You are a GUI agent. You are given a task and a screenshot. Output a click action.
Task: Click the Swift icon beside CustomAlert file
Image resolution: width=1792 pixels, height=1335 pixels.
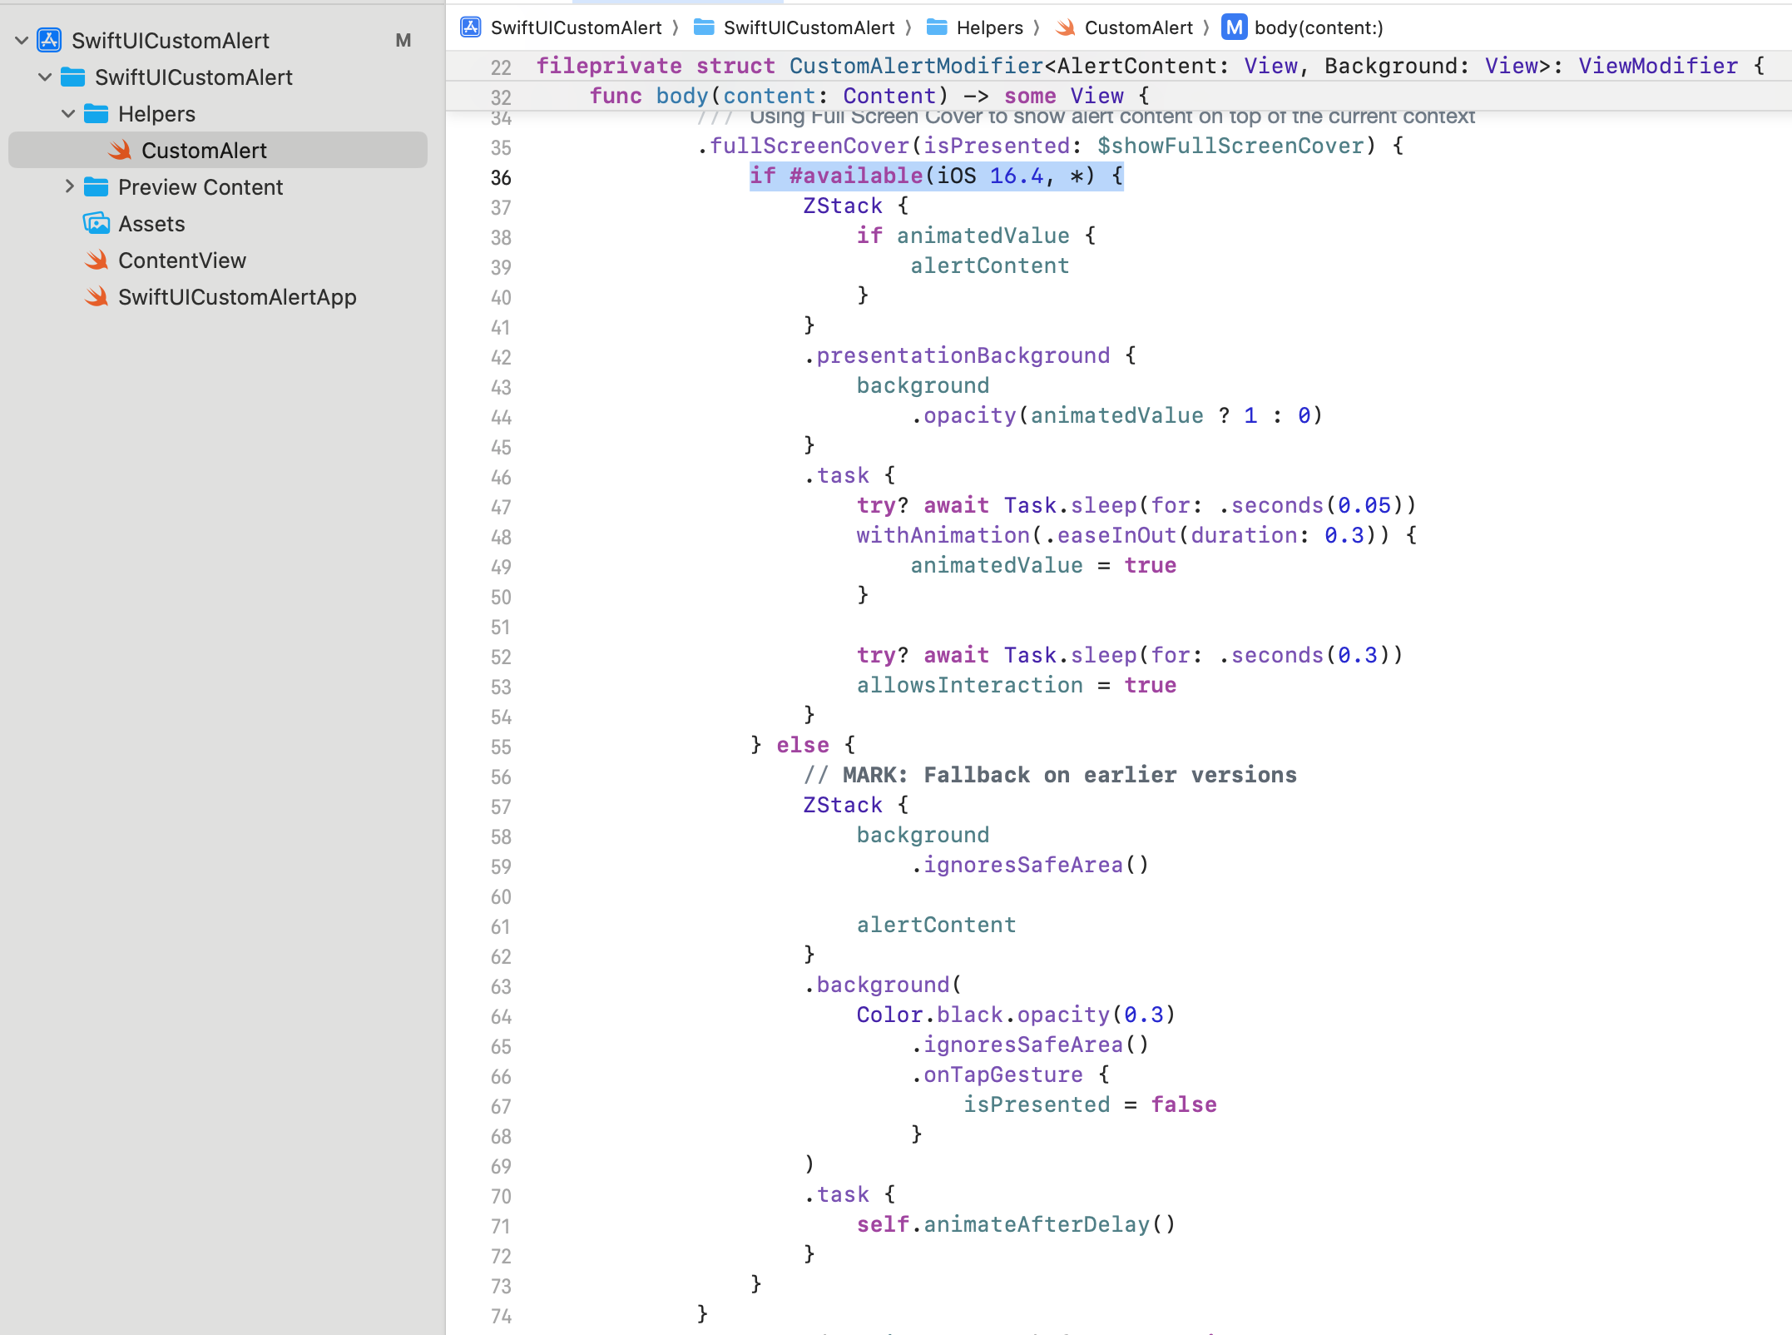coord(120,150)
